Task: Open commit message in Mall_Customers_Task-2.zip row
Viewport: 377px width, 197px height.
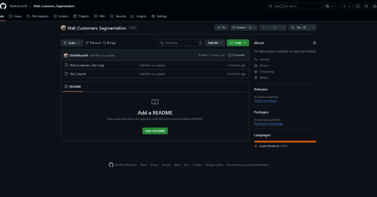Action: tap(152, 65)
